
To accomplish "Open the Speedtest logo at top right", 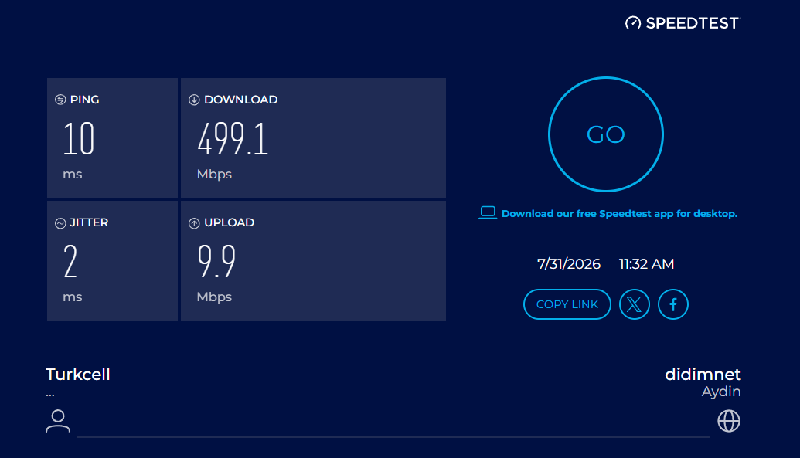I will click(x=683, y=23).
